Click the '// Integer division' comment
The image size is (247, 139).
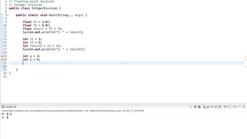(25, 5)
